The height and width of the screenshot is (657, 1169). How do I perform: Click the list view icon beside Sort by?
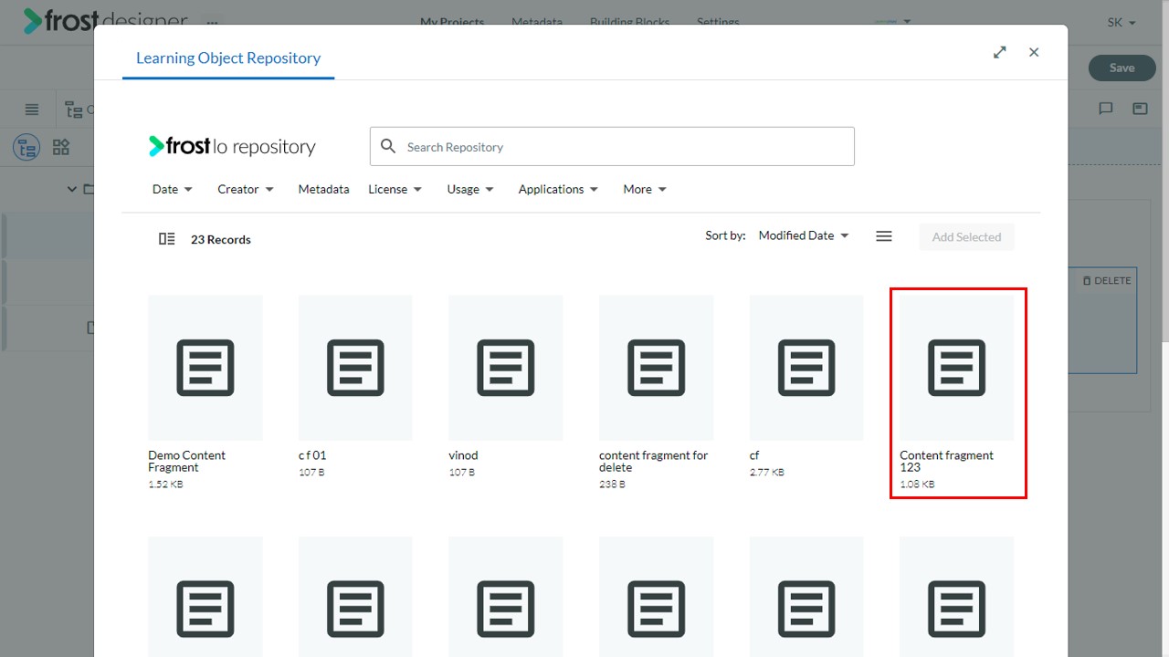pos(883,236)
